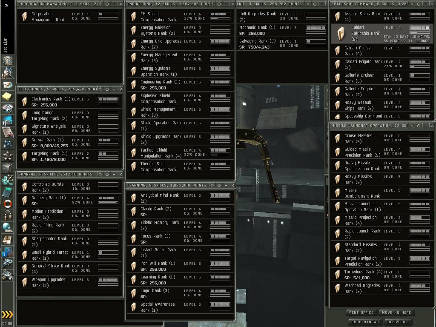This screenshot has width=436, height=327.
Task: Select the Cruise Missiles Rank (5) row
Action: [x=382, y=138]
